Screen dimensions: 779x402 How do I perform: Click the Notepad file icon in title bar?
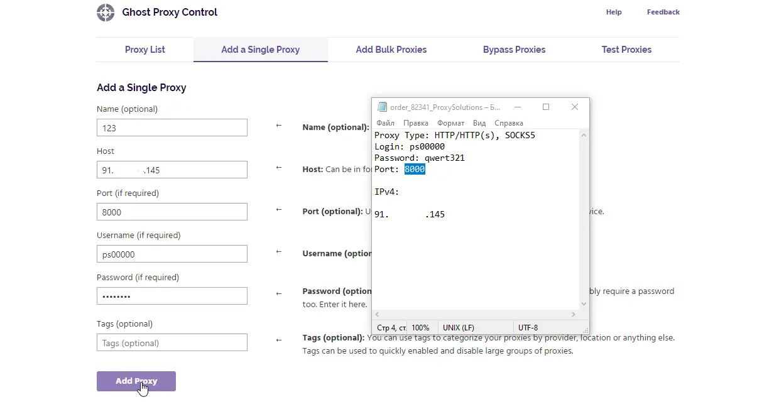click(x=382, y=107)
